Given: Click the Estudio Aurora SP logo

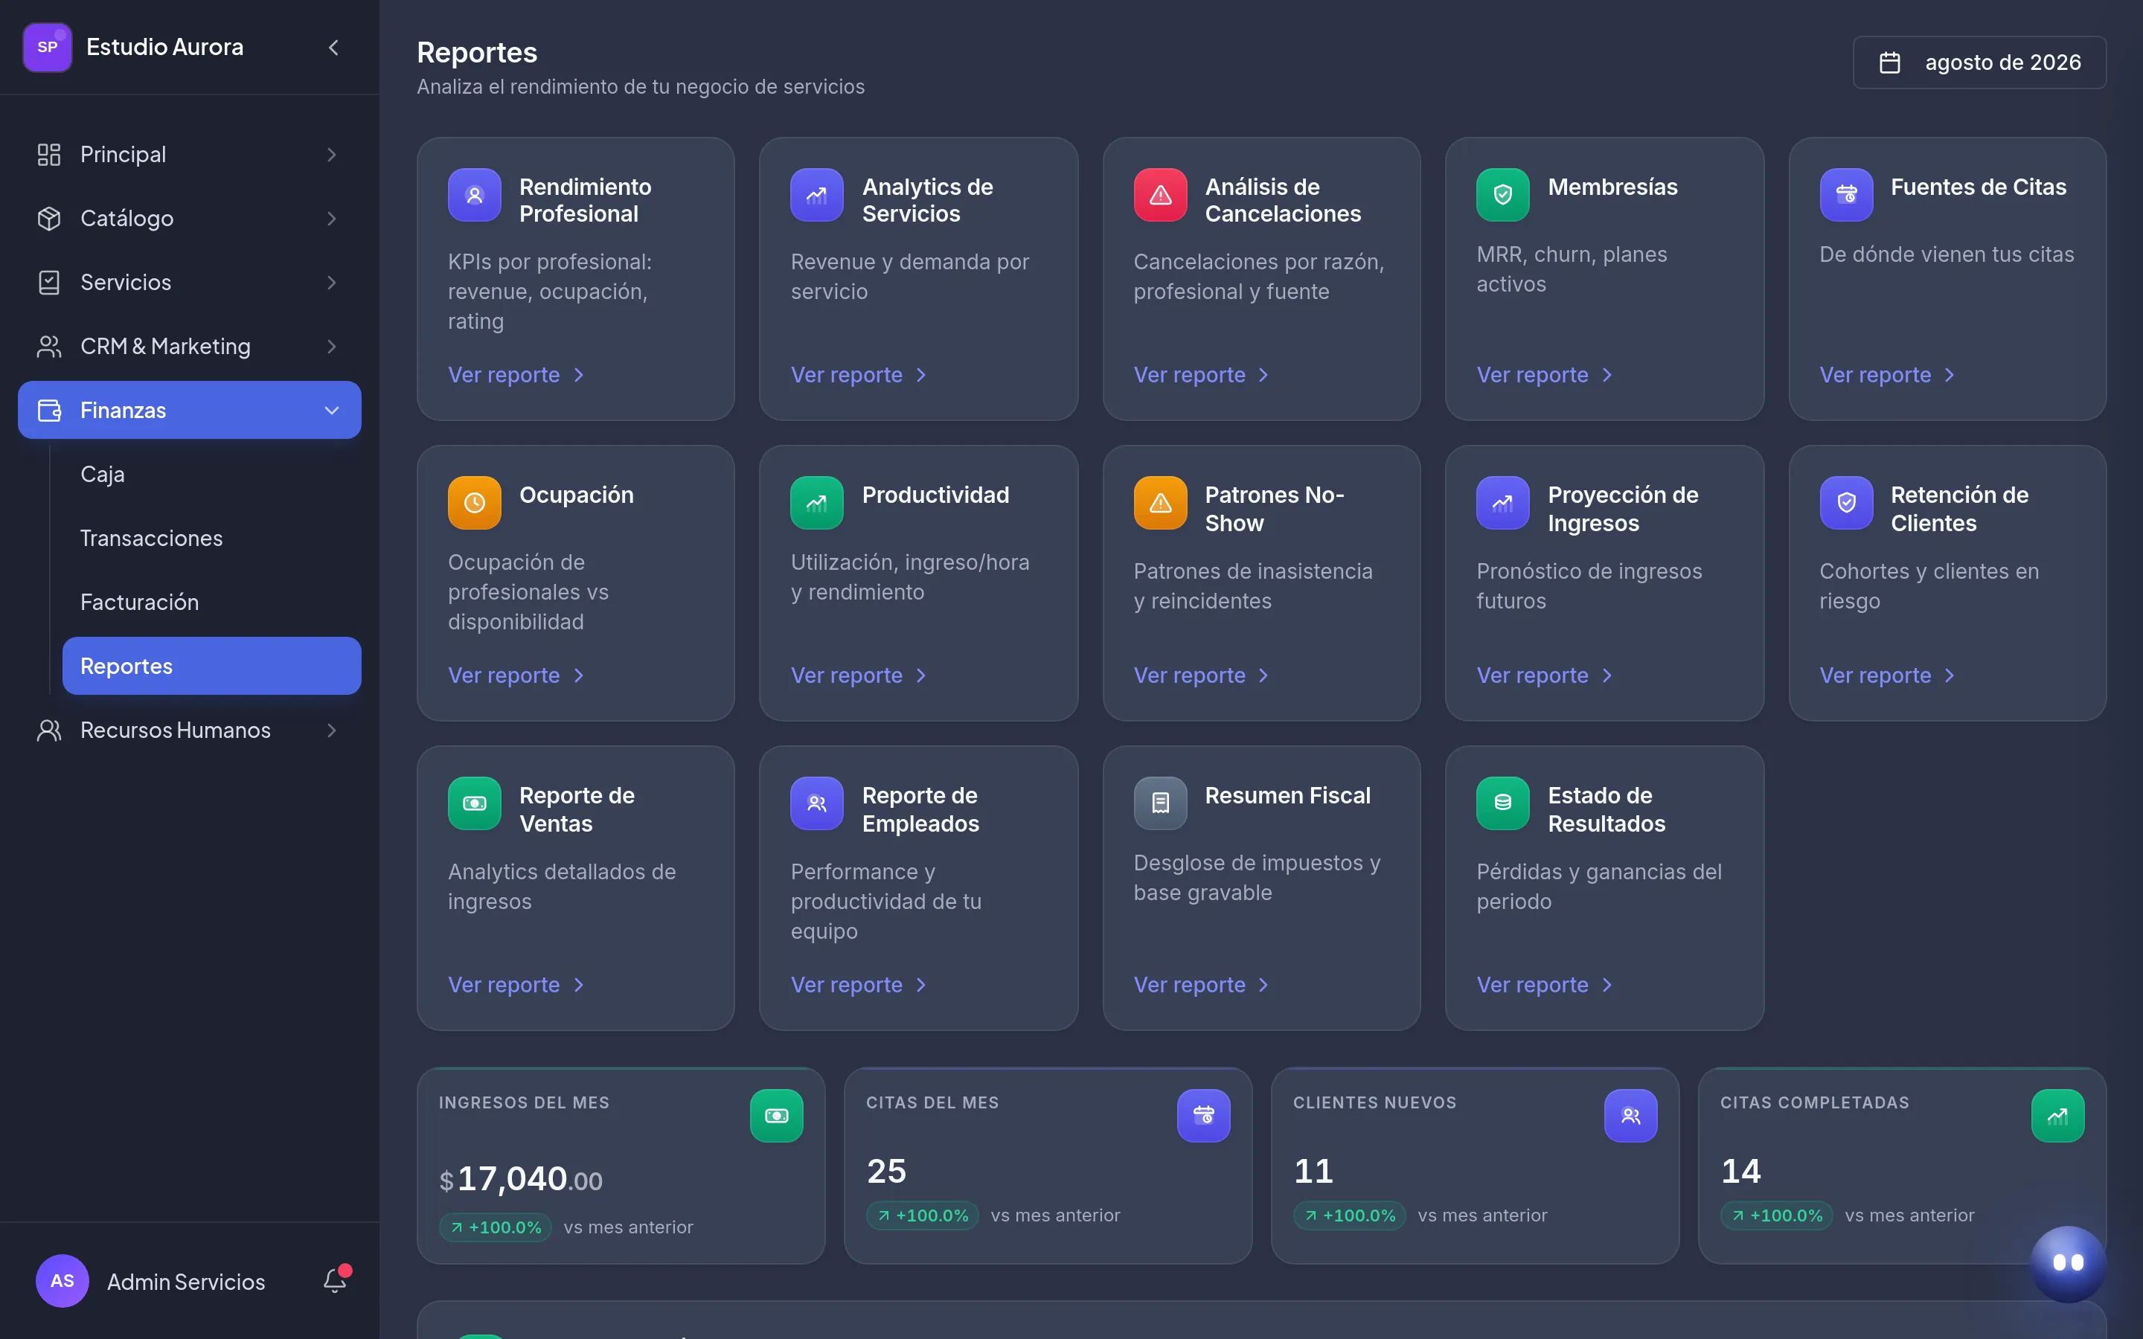Looking at the screenshot, I should [x=47, y=47].
